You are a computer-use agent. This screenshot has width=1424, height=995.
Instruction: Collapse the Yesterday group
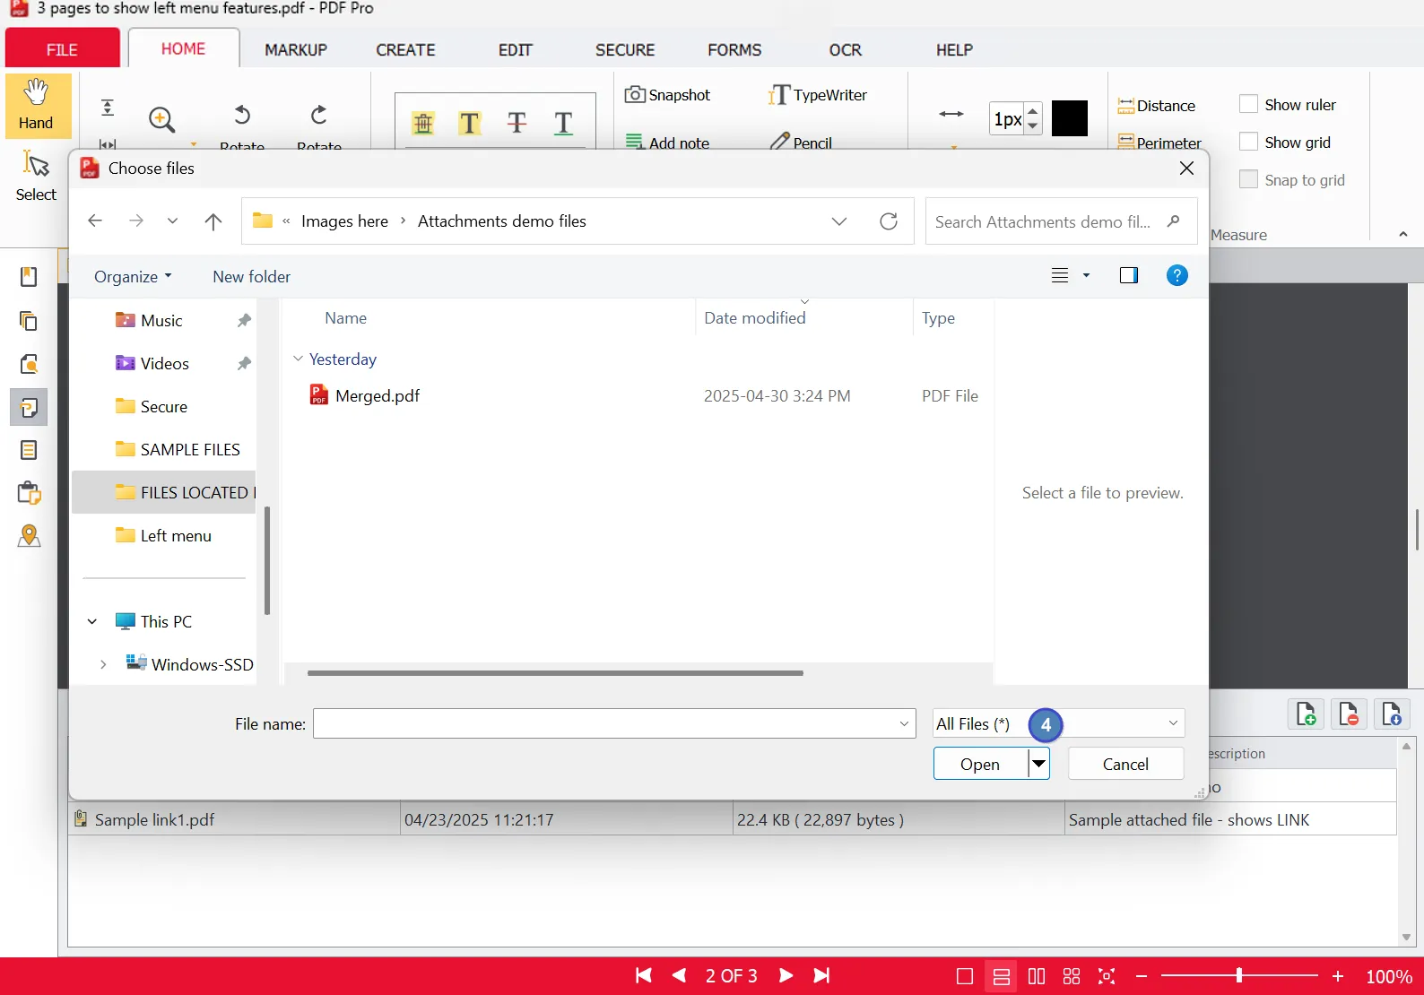298,359
